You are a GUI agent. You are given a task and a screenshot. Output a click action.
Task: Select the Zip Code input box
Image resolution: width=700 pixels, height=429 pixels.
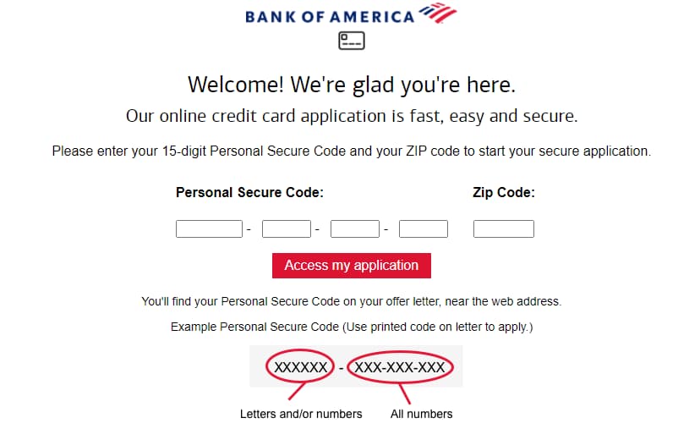[x=504, y=228]
